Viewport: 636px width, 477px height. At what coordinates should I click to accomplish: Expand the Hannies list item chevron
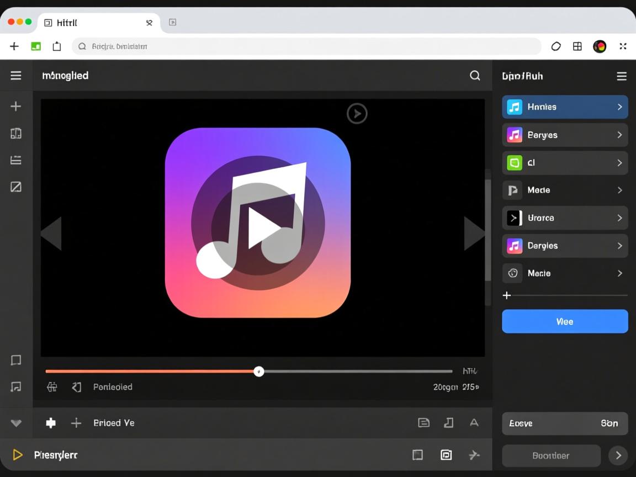click(619, 107)
